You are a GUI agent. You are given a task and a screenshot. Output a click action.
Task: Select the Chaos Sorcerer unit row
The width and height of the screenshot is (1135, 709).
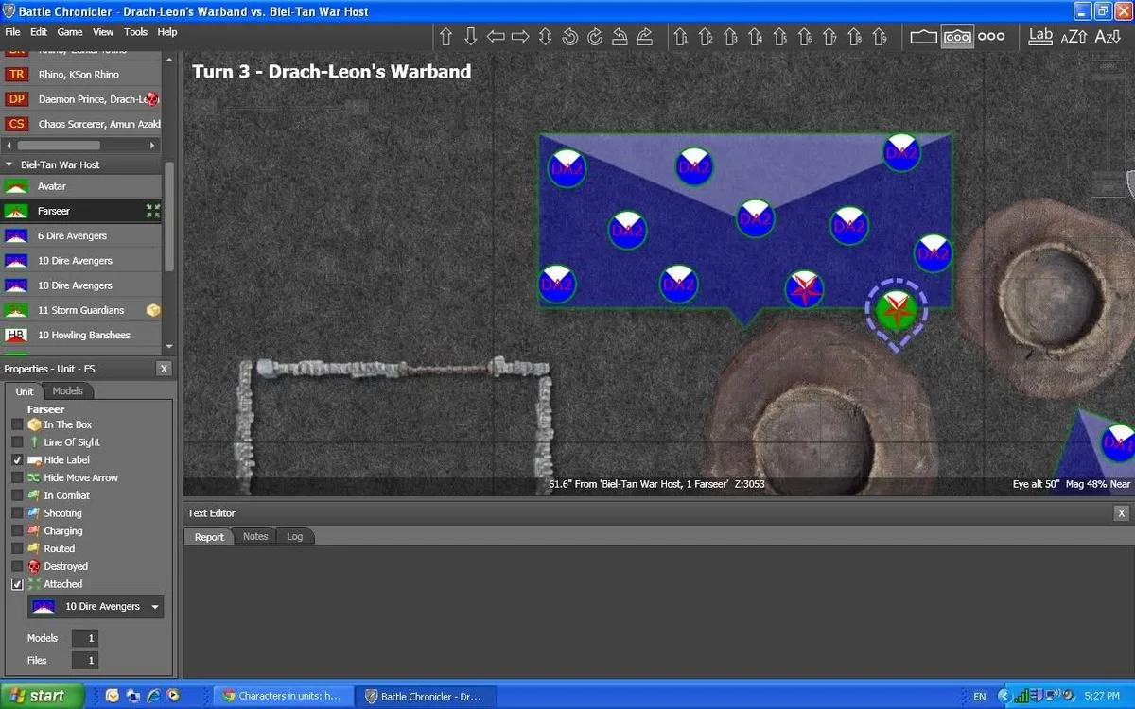(x=82, y=124)
